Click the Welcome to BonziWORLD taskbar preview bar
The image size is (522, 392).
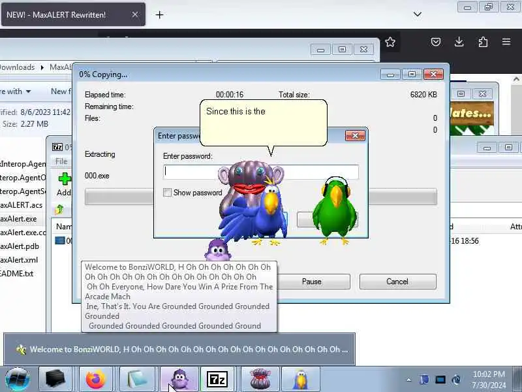click(179, 350)
